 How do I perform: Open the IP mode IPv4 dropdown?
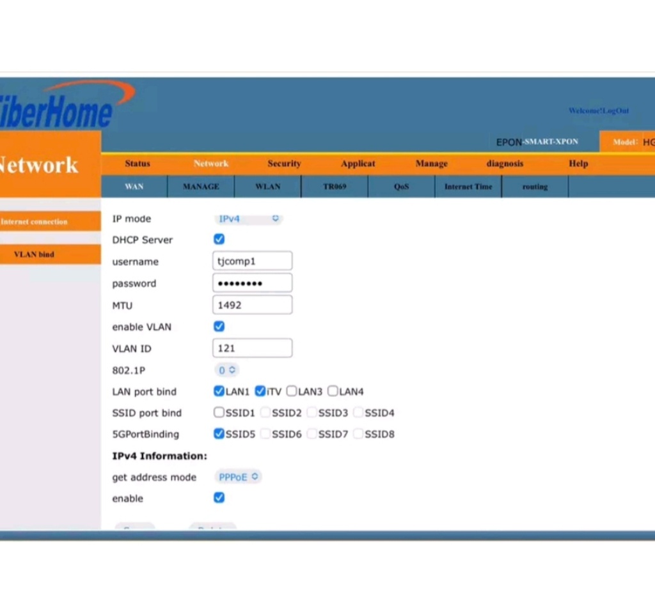(x=249, y=219)
